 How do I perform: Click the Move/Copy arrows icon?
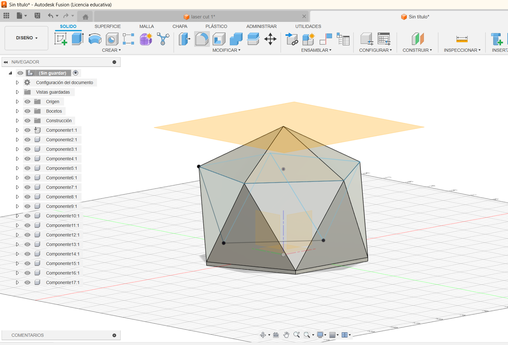point(270,39)
